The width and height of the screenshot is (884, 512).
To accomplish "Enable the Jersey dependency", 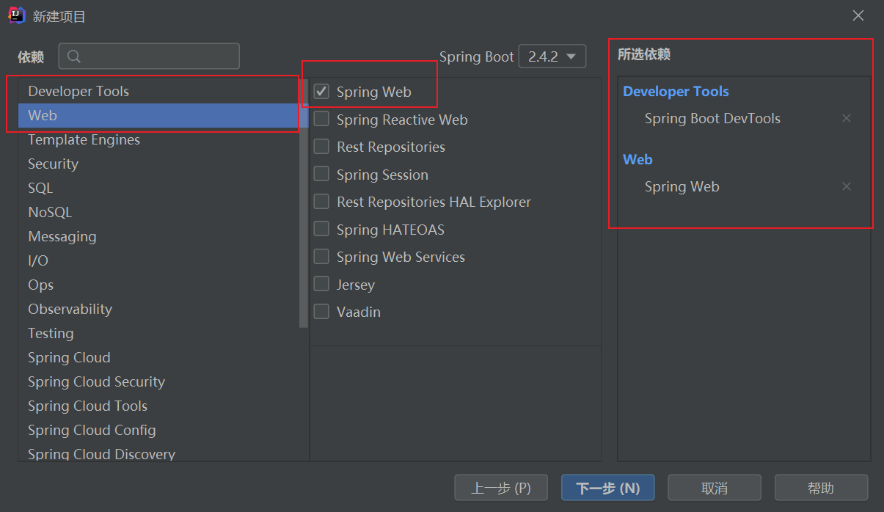I will [321, 284].
